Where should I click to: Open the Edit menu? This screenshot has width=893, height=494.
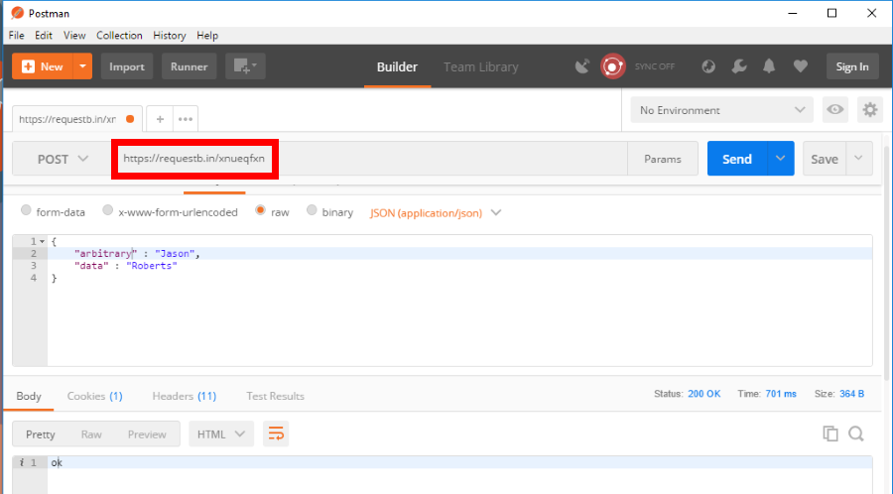coord(44,36)
